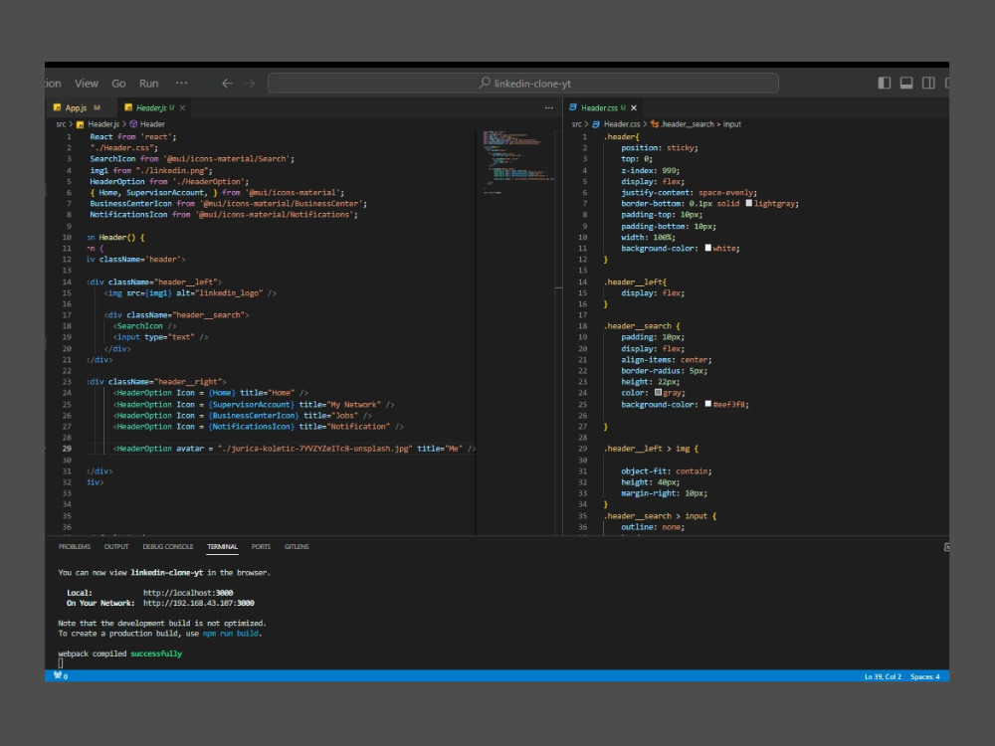Switch to the App.js tab
This screenshot has height=746, width=995.
[x=77, y=107]
